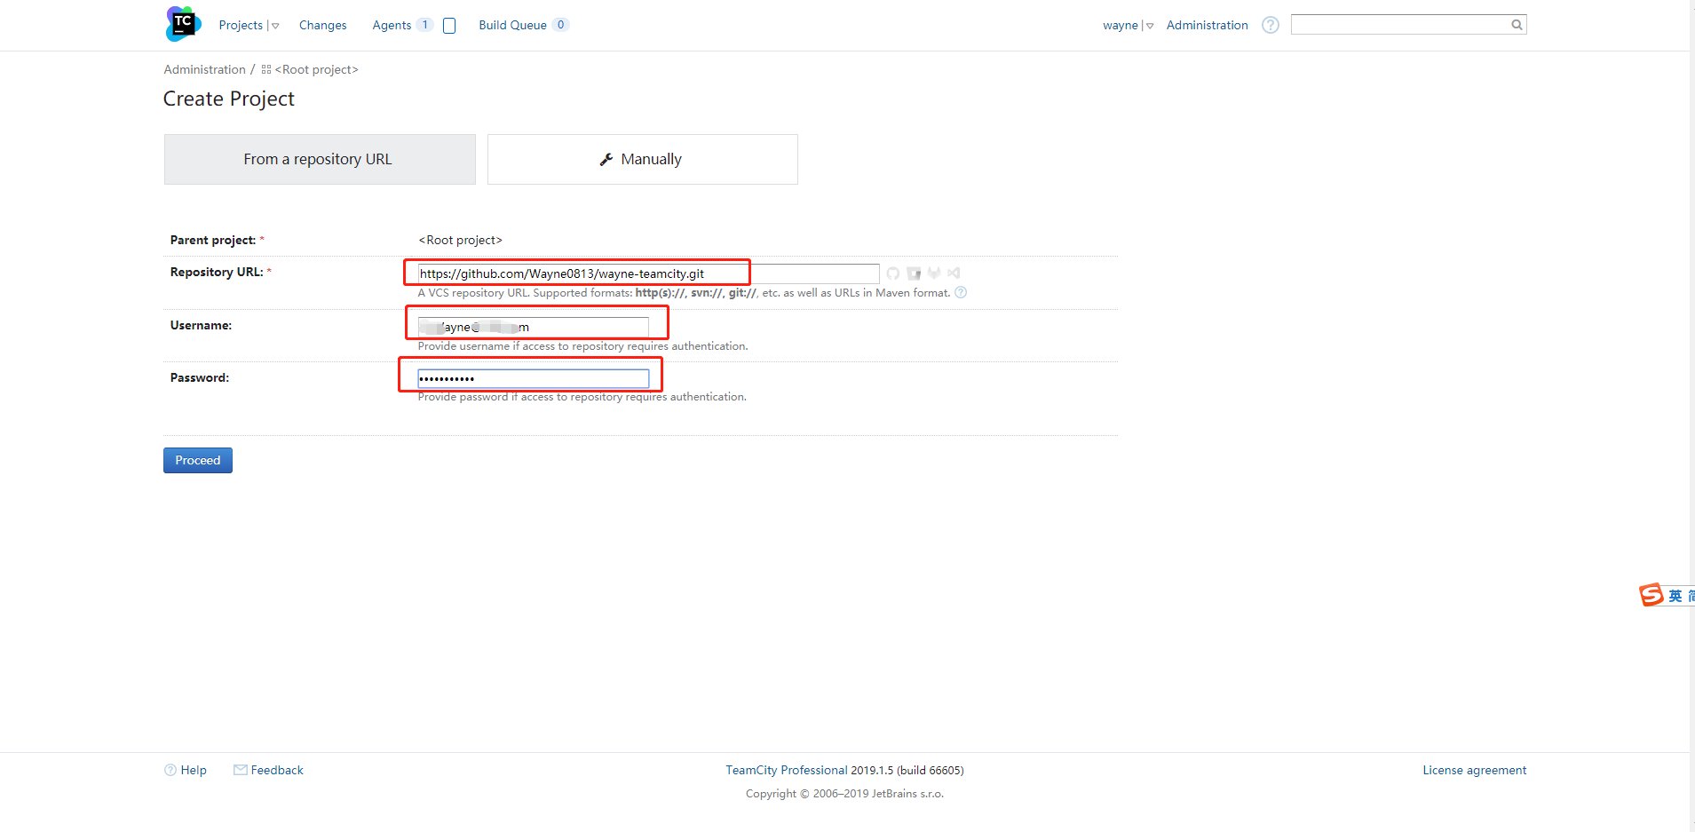This screenshot has height=832, width=1695.
Task: Click the Proceed button
Action: [198, 460]
